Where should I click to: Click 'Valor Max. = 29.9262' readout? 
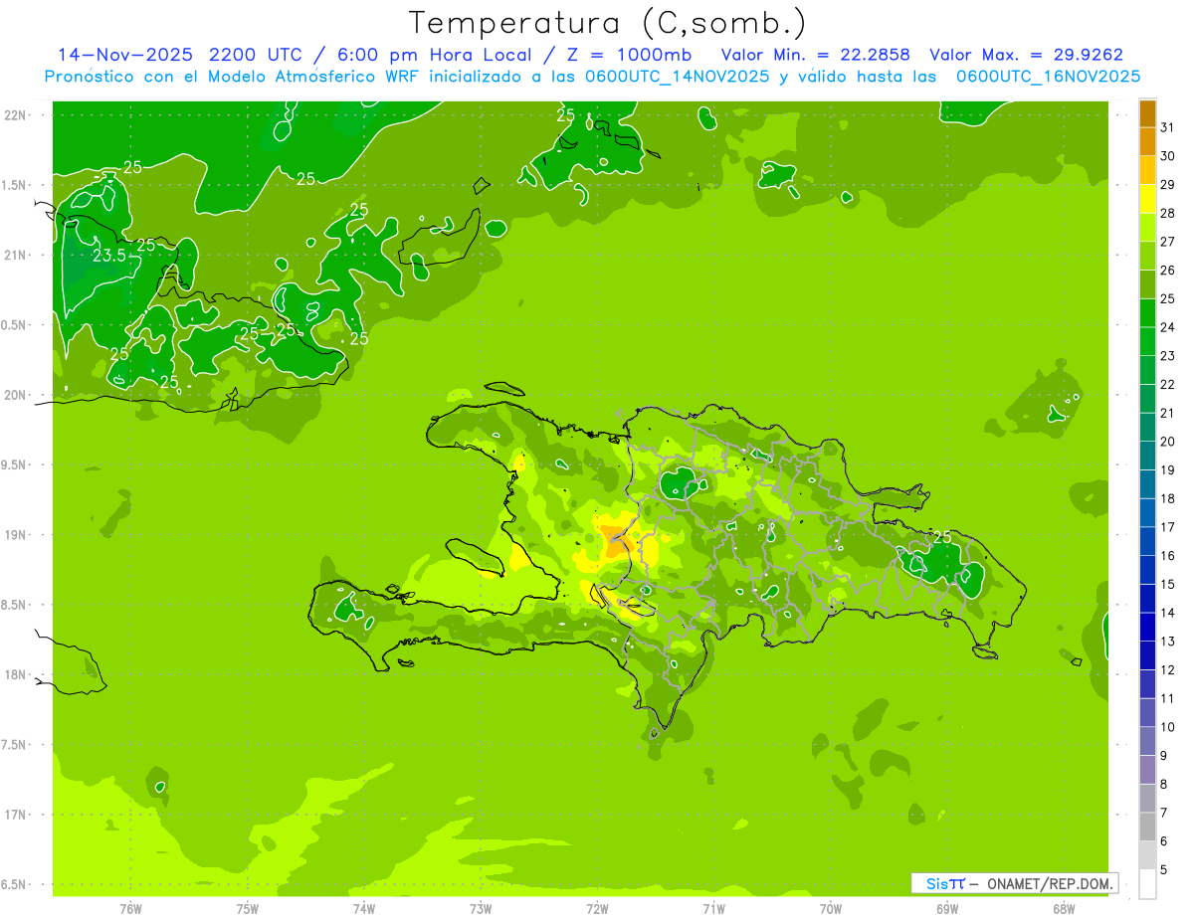click(x=1027, y=55)
